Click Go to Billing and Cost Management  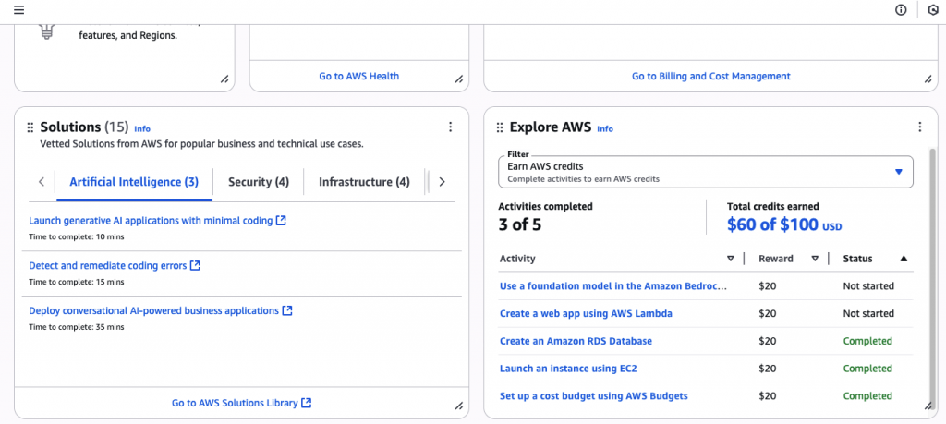[710, 76]
